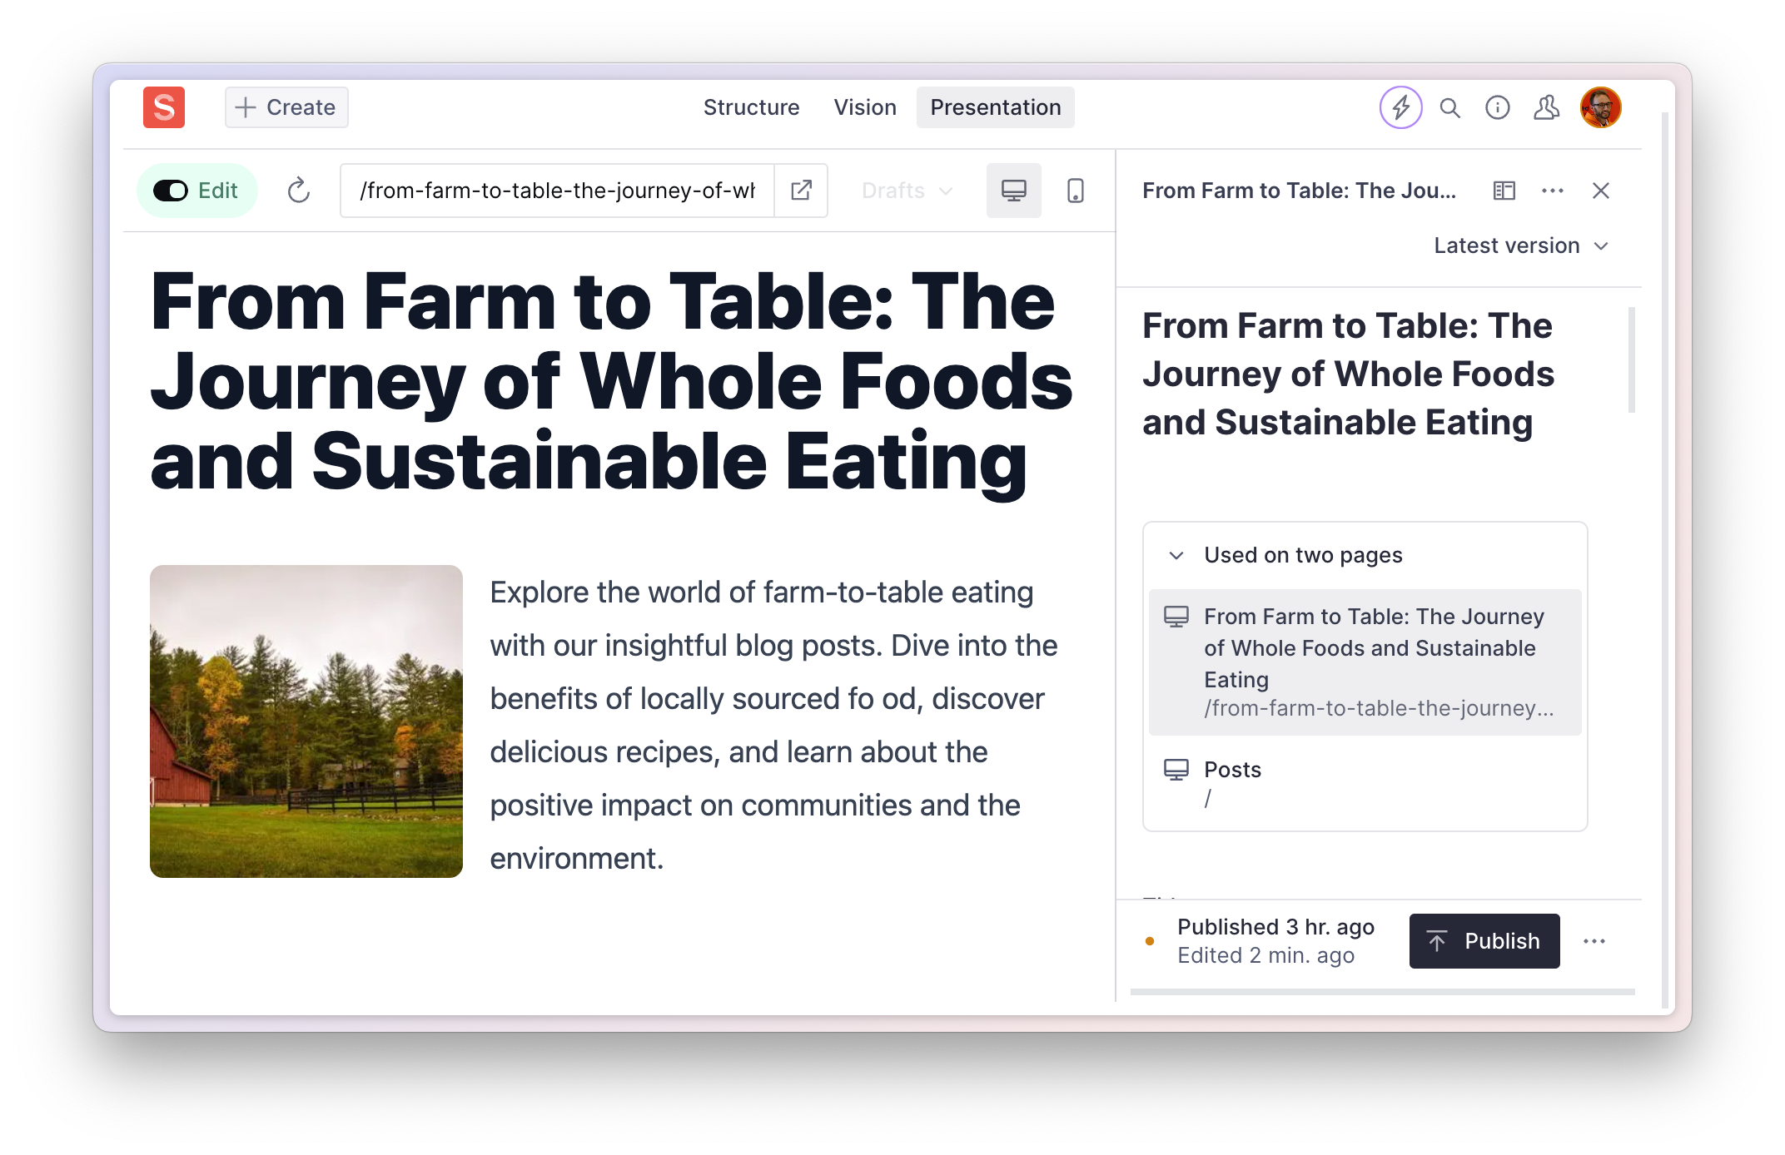This screenshot has height=1155, width=1785.
Task: Refresh the preview with reload icon
Action: (298, 191)
